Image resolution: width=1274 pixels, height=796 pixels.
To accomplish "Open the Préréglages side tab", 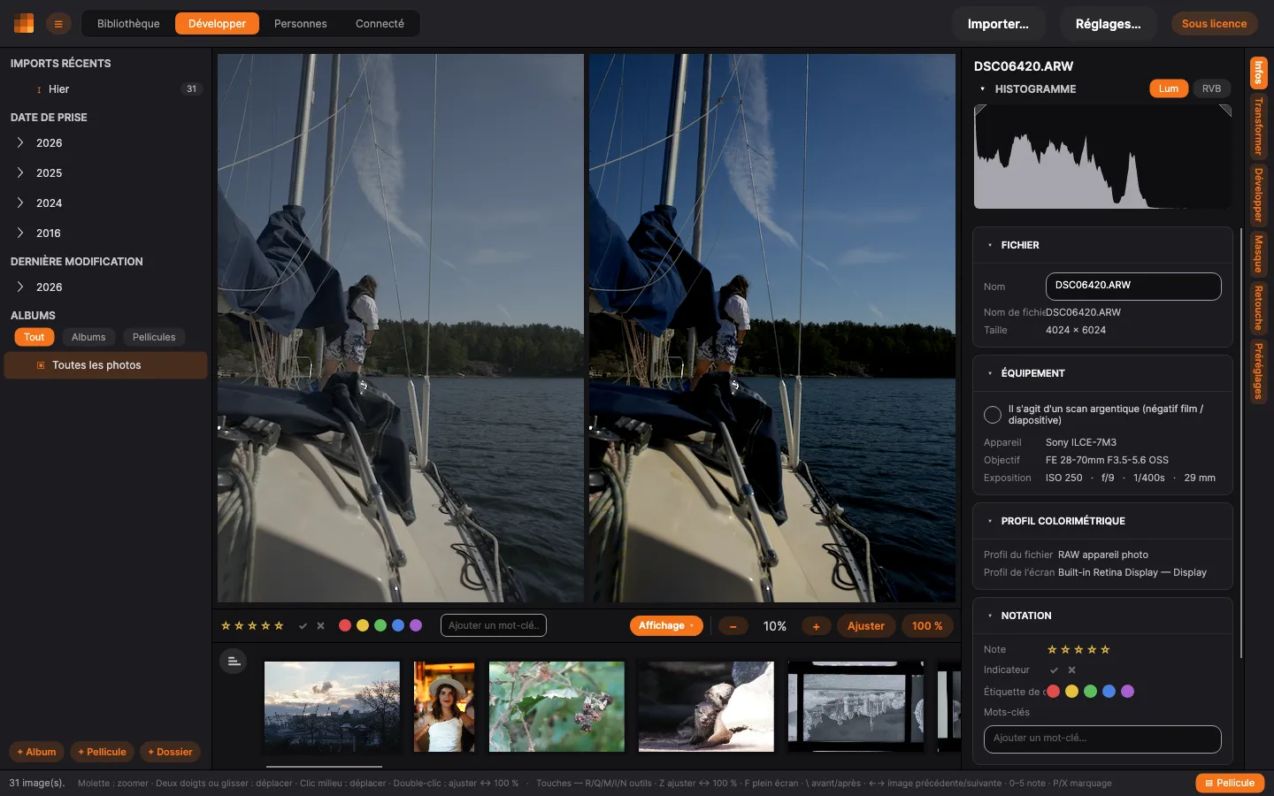I will [x=1258, y=371].
